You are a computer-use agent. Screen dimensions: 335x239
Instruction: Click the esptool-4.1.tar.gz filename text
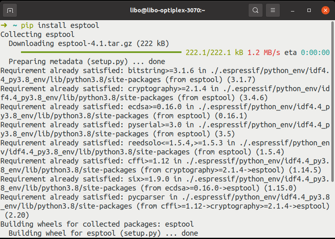[95, 44]
